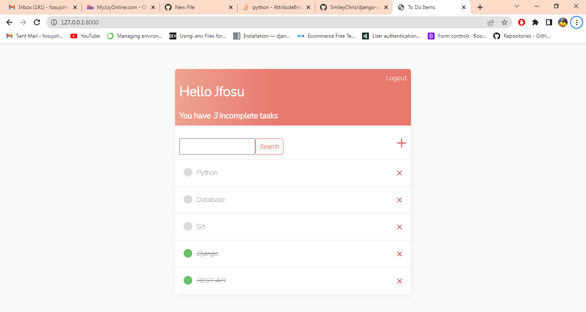Switch to the Inbox (191) Gmail tab
The width and height of the screenshot is (586, 312).
42,7
